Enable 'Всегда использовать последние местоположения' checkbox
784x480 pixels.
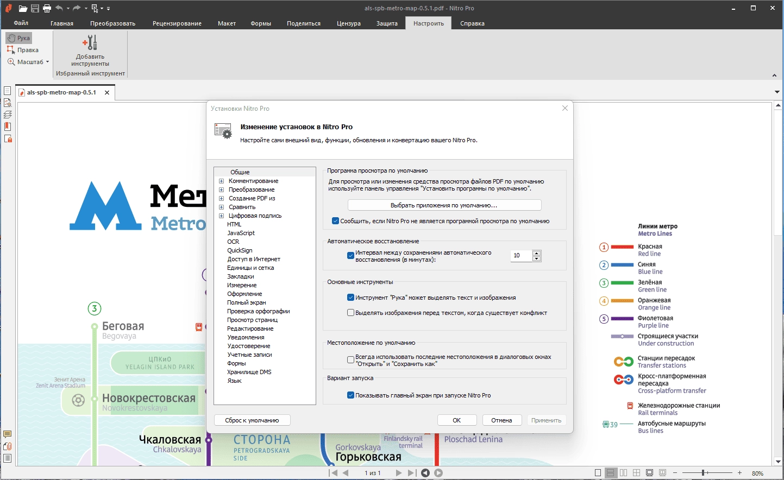pos(350,360)
